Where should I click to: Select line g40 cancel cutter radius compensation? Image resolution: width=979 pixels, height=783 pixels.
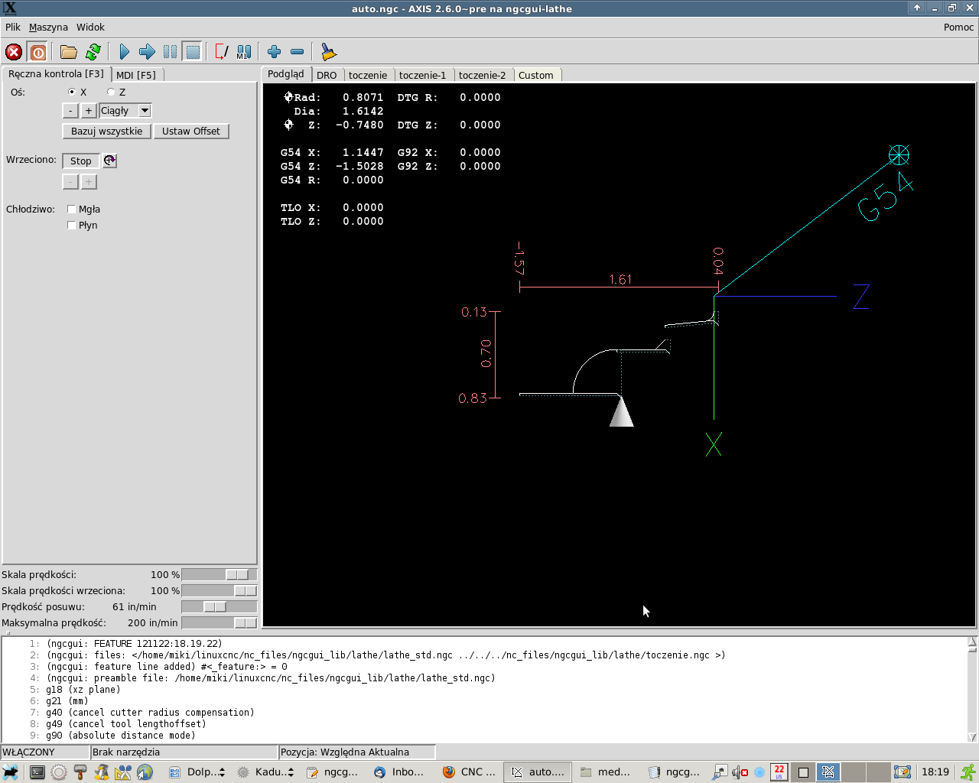click(150, 713)
